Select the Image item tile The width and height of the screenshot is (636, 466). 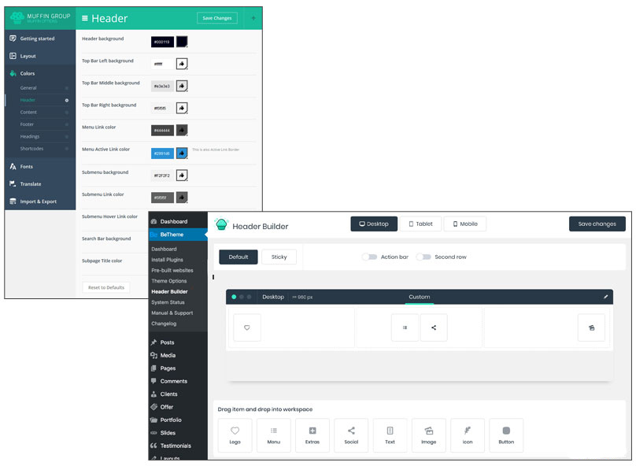click(x=428, y=435)
